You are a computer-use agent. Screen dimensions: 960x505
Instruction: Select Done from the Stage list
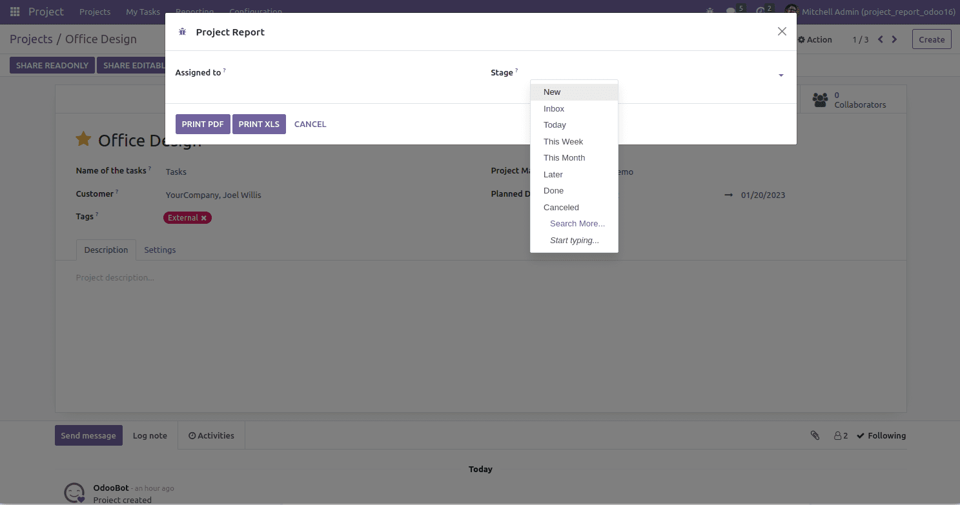click(x=574, y=191)
